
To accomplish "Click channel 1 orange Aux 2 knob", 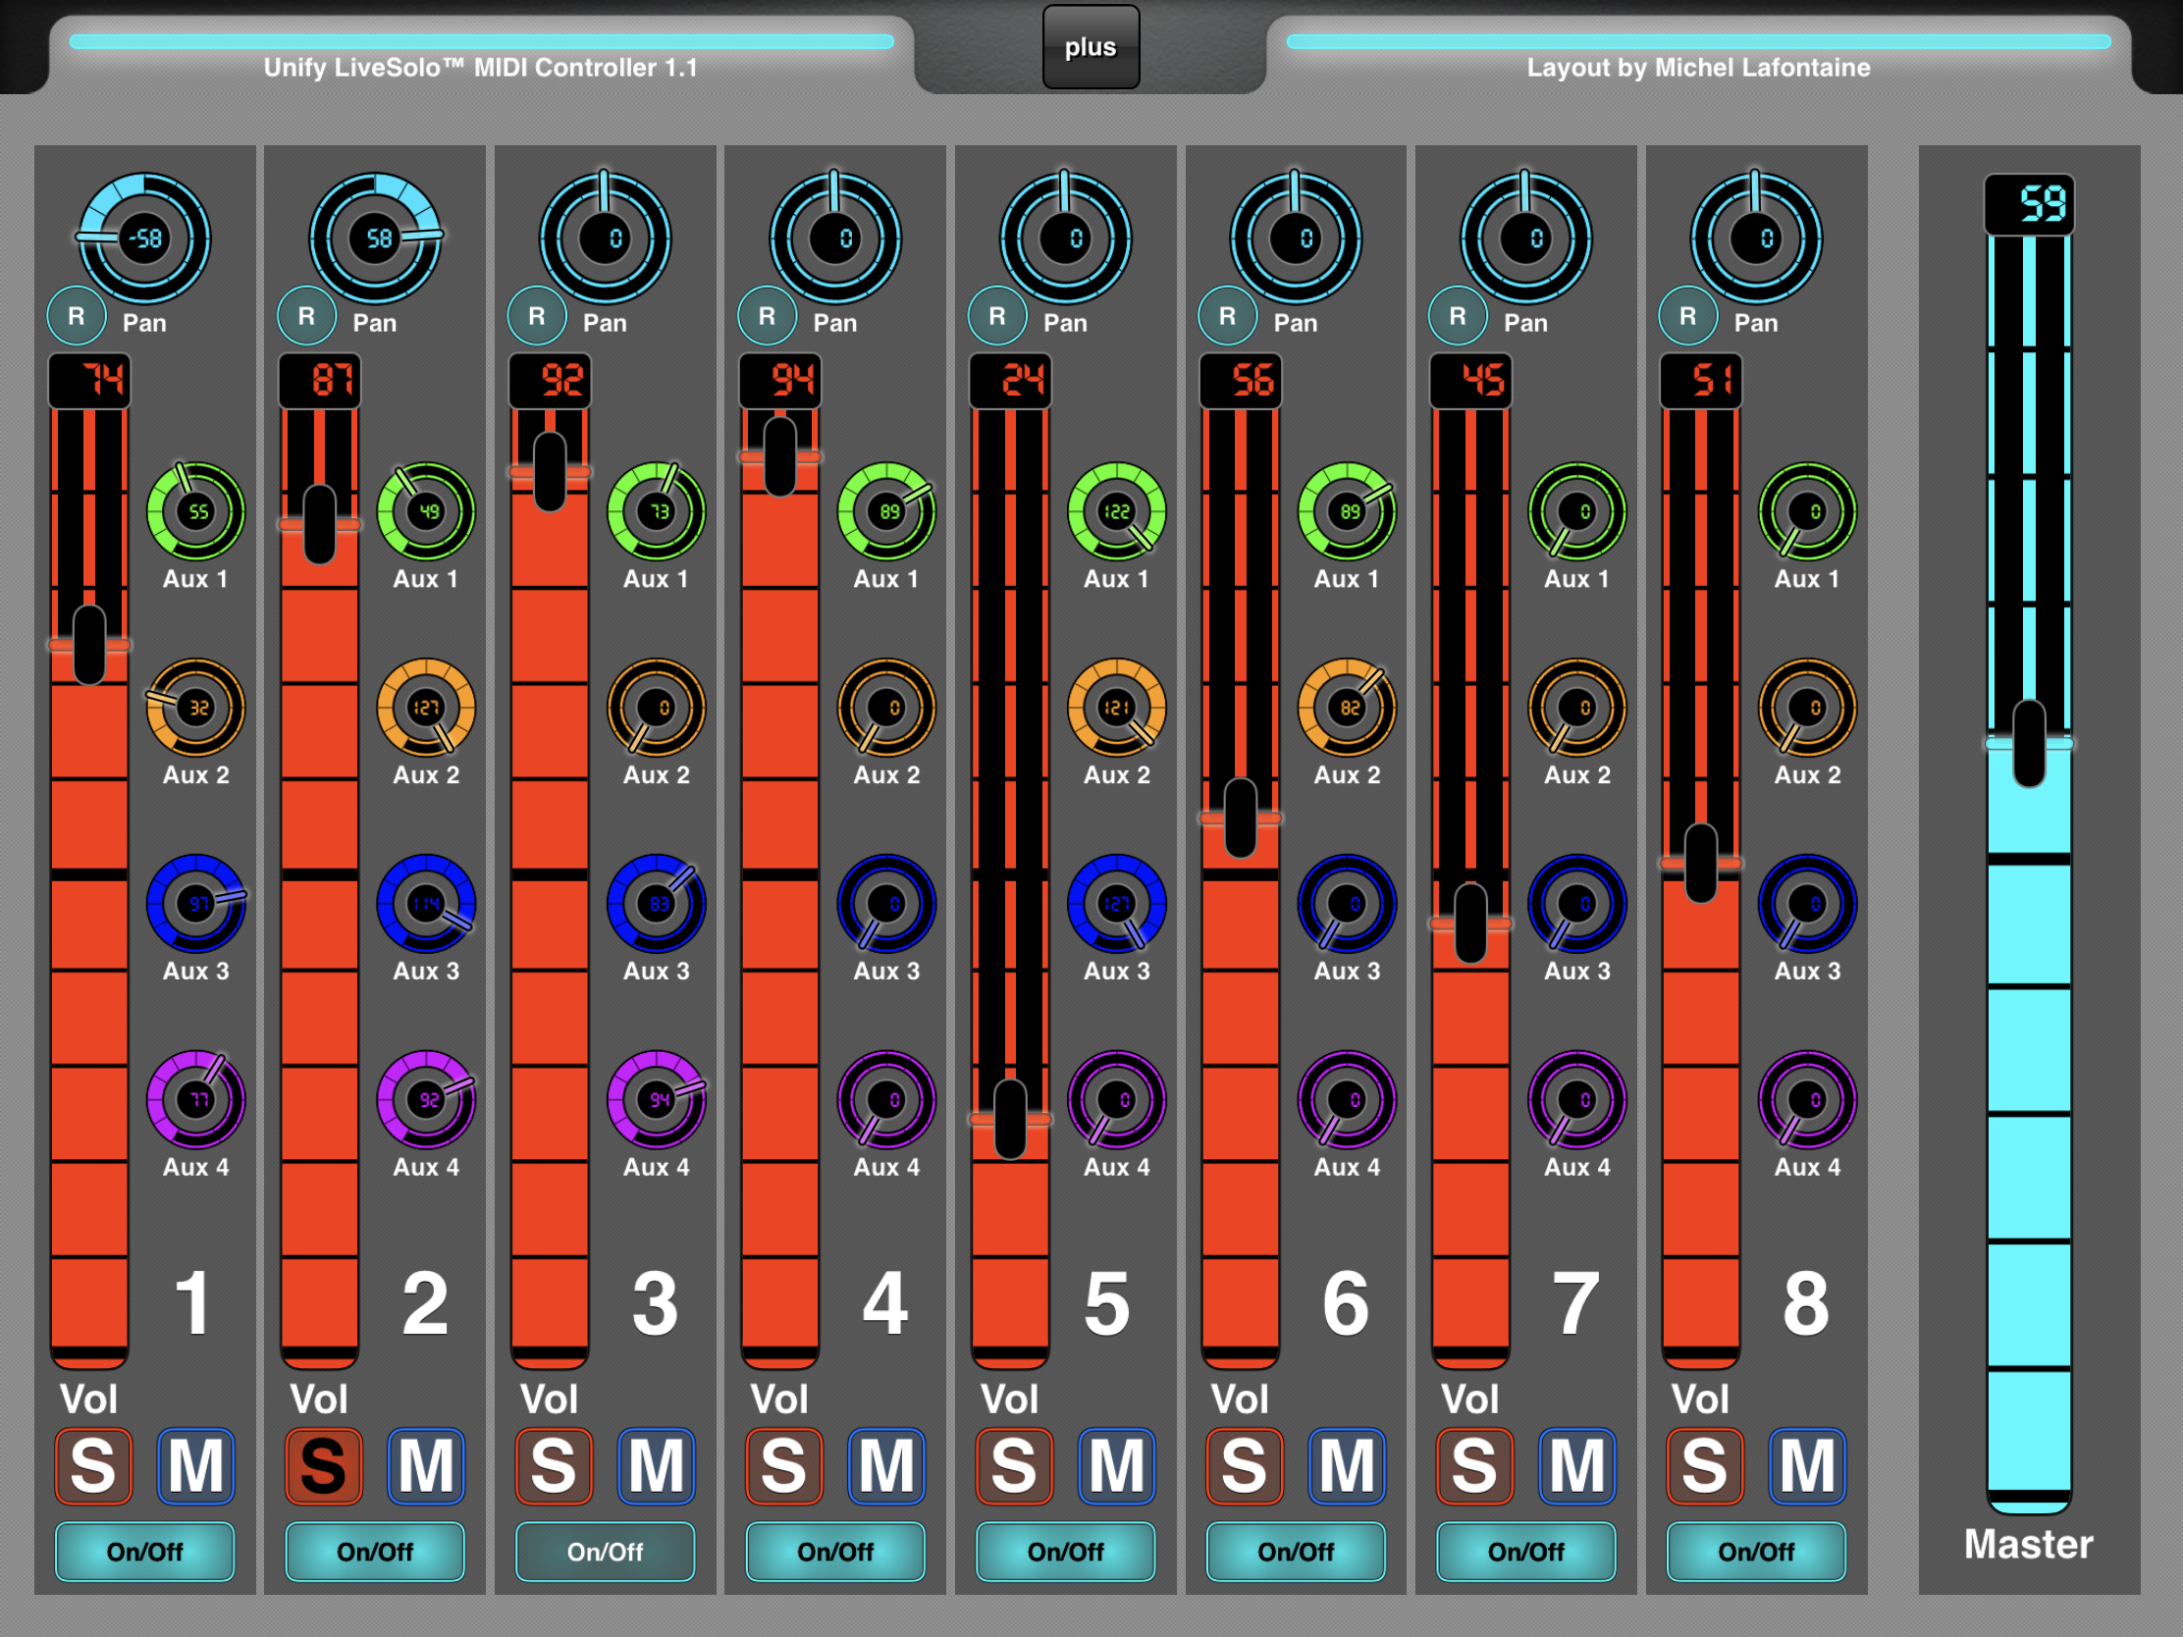I will (x=195, y=708).
